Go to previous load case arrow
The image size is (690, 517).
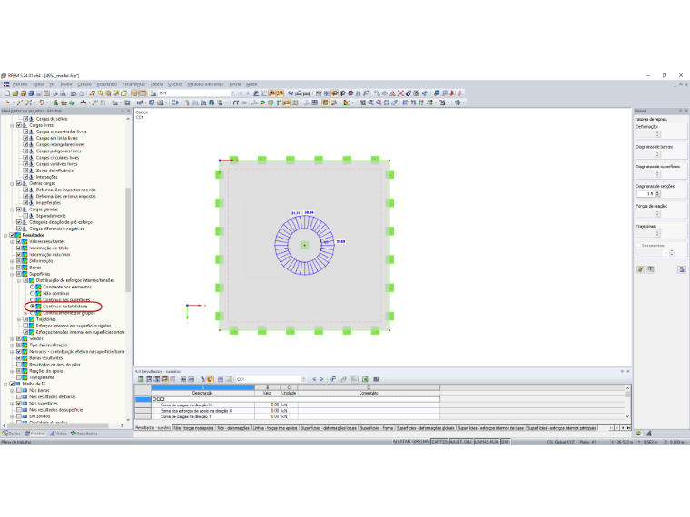[x=241, y=93]
